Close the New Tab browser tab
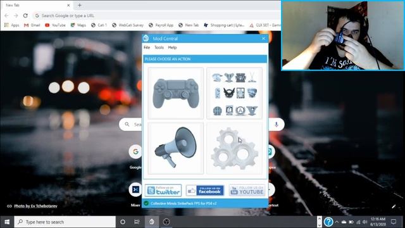 click(x=68, y=5)
